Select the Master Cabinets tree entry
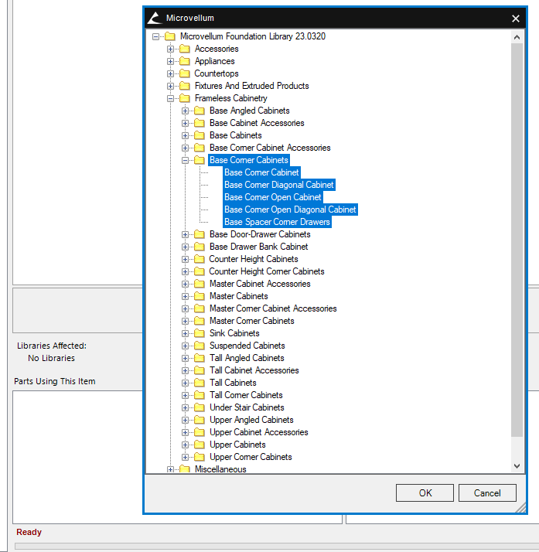The width and height of the screenshot is (539, 552). click(238, 296)
